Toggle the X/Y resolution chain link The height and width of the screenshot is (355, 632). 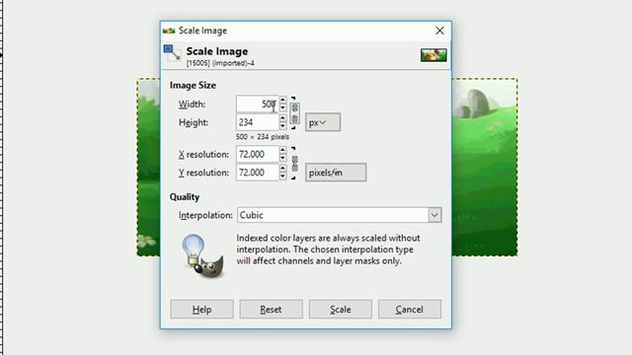click(x=294, y=163)
